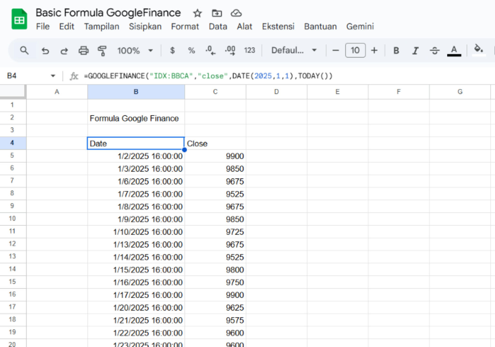The image size is (495, 347).
Task: Select column B header
Action: 136,92
